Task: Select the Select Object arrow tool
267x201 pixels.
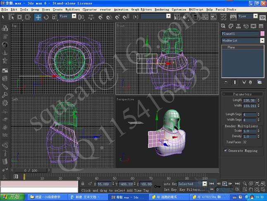Action: tap(3, 17)
